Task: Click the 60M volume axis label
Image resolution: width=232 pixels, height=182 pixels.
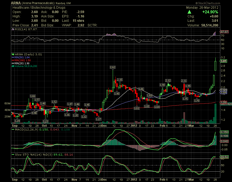Action: [x=7, y=104]
